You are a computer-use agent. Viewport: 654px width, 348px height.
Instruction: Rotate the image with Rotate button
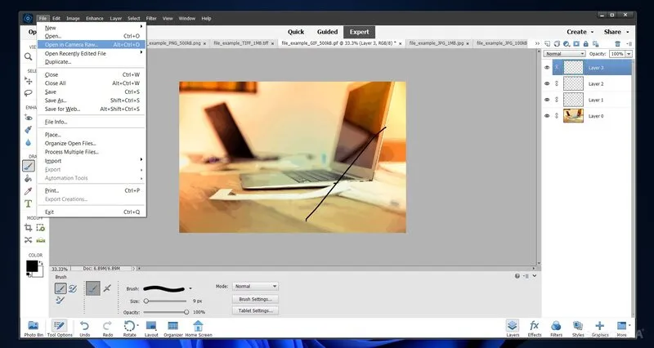(x=130, y=328)
